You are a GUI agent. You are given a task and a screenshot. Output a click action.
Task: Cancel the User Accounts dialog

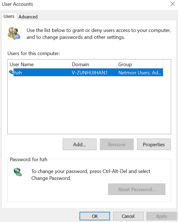(x=128, y=216)
